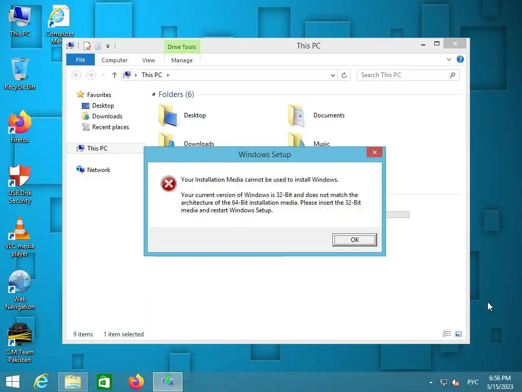The image size is (522, 392).
Task: Select Recent places in navigation pane
Action: (111, 127)
